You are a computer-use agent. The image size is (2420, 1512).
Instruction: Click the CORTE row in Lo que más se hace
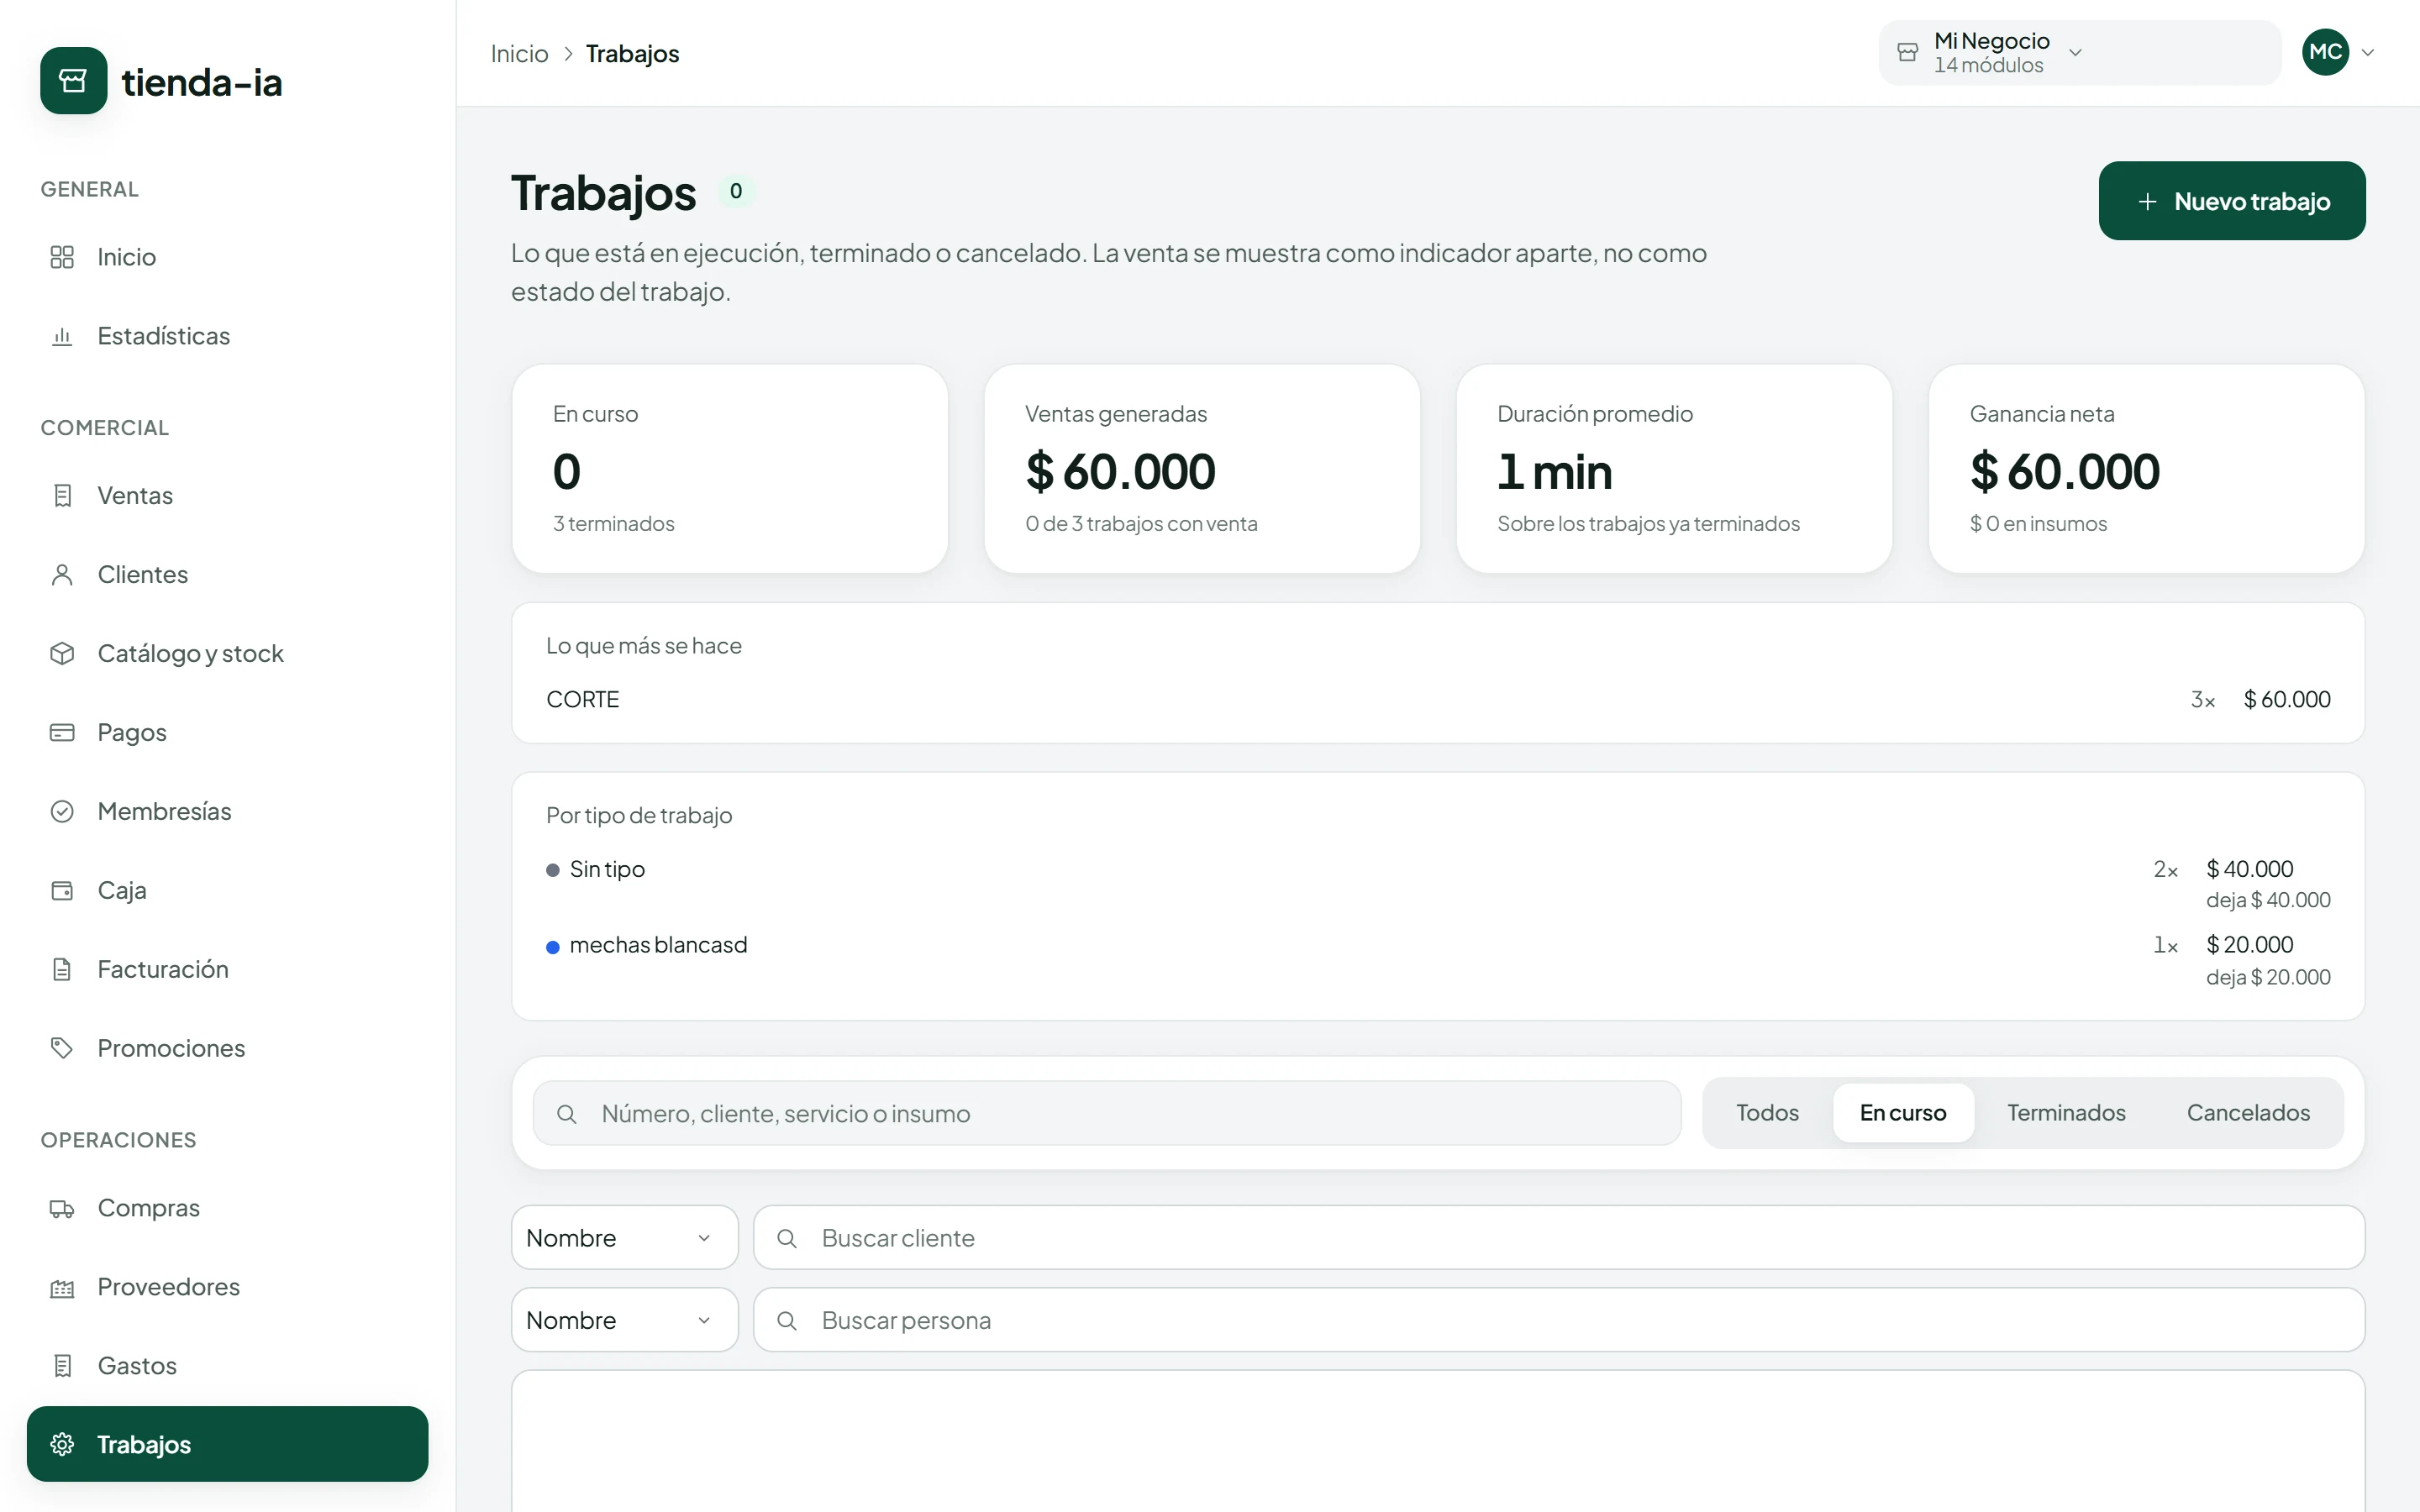tap(1438, 700)
